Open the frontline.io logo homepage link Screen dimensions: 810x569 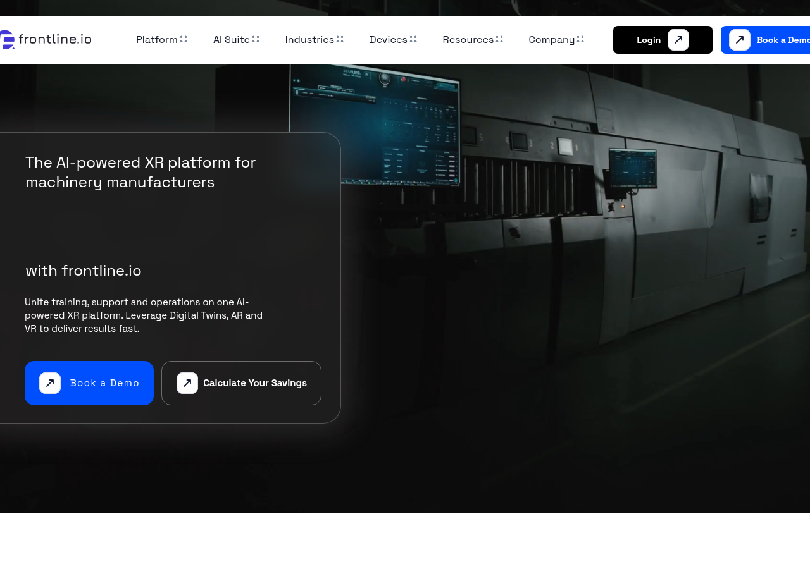(x=45, y=40)
